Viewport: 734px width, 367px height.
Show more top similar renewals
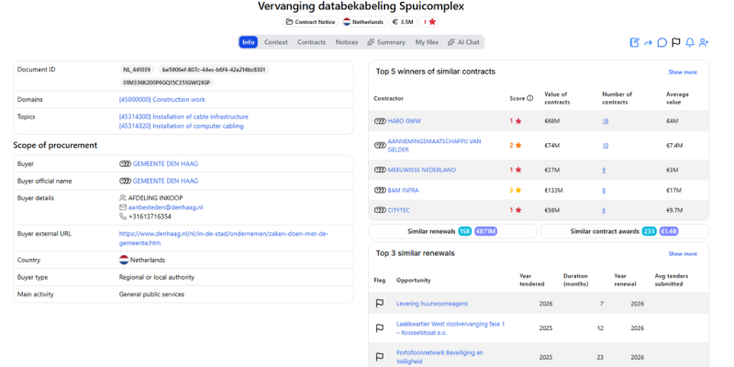pos(683,254)
